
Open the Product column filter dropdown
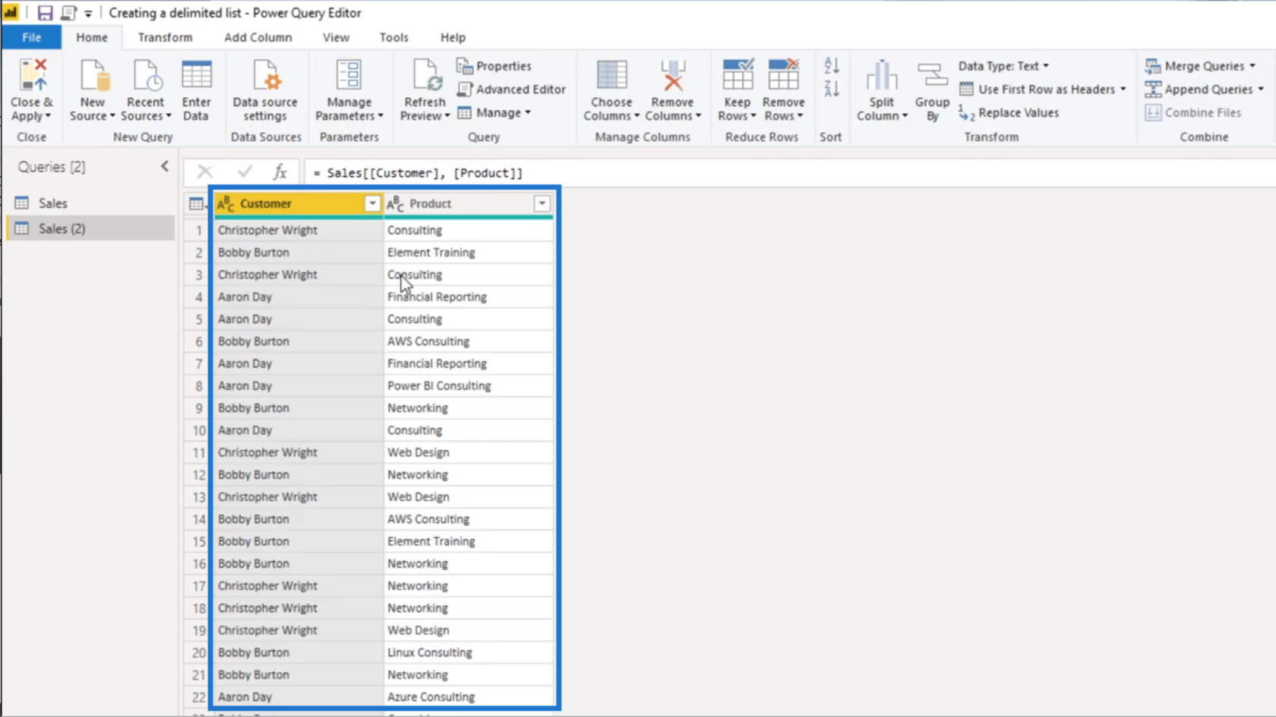point(542,203)
